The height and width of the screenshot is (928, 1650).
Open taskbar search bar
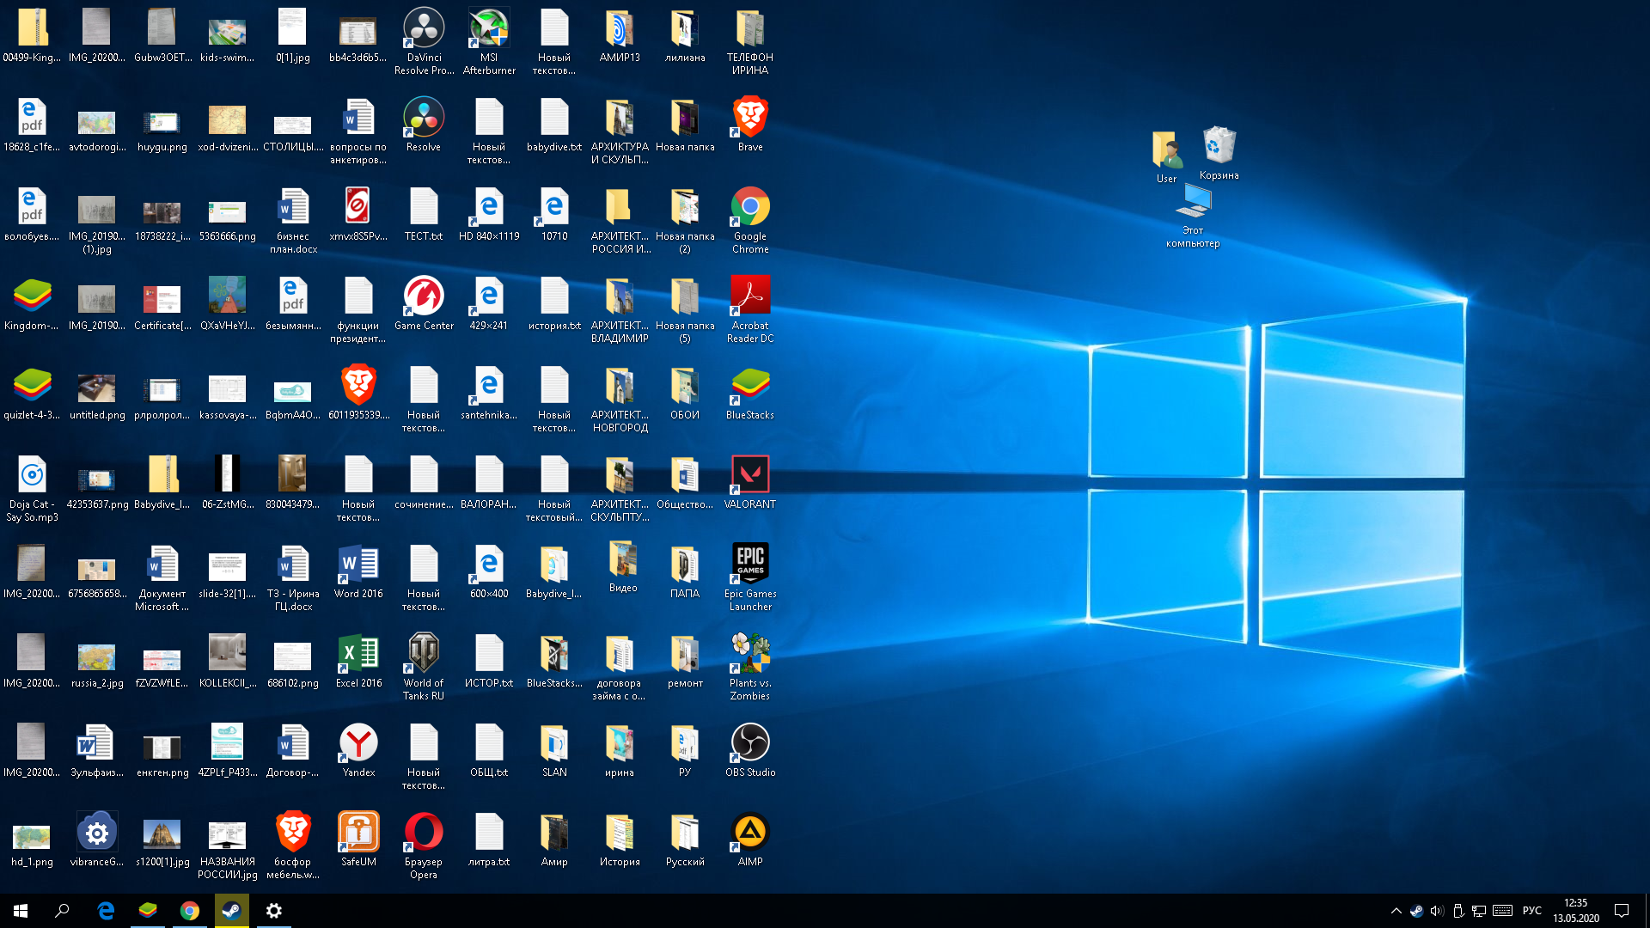[x=61, y=910]
